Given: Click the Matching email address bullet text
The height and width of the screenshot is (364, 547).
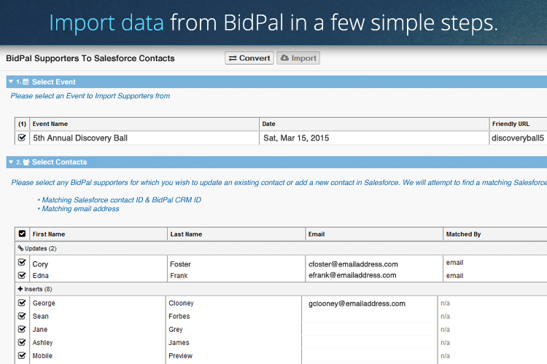Looking at the screenshot, I should [80, 209].
